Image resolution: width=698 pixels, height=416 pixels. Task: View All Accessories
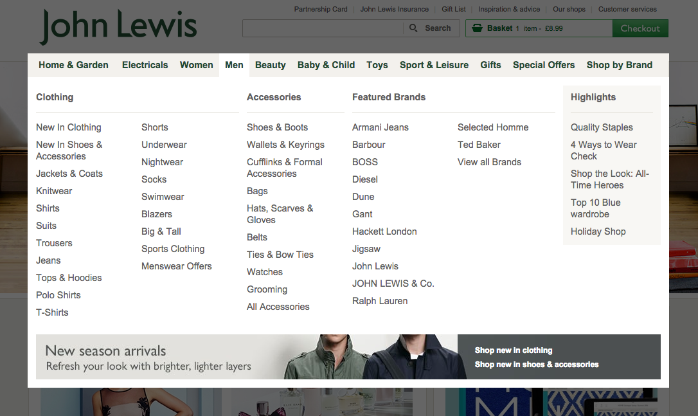click(278, 307)
